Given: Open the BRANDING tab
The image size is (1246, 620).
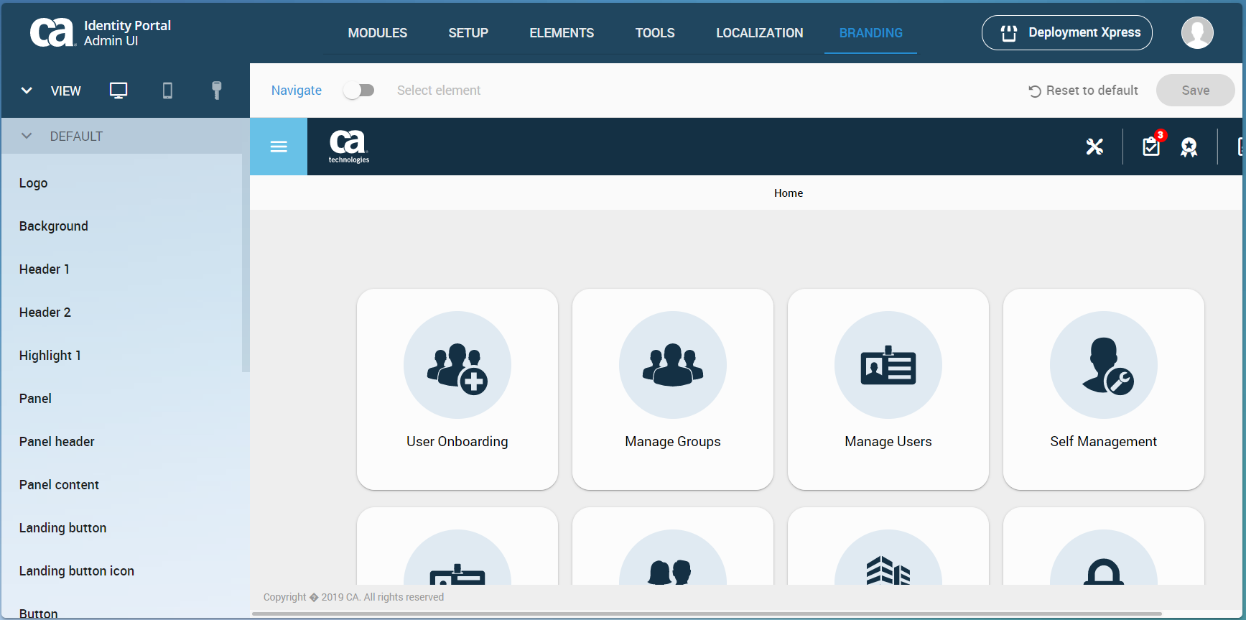Looking at the screenshot, I should [871, 33].
